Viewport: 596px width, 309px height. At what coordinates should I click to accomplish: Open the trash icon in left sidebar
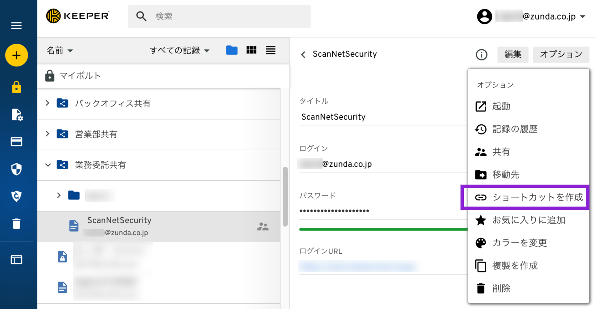pos(16,224)
